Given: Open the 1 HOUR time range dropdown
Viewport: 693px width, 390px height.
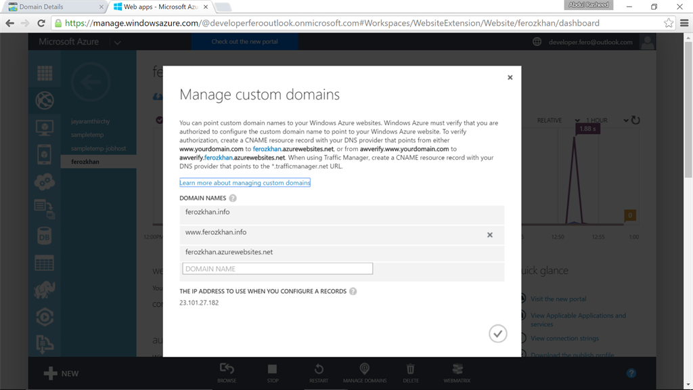Looking at the screenshot, I should pos(607,121).
